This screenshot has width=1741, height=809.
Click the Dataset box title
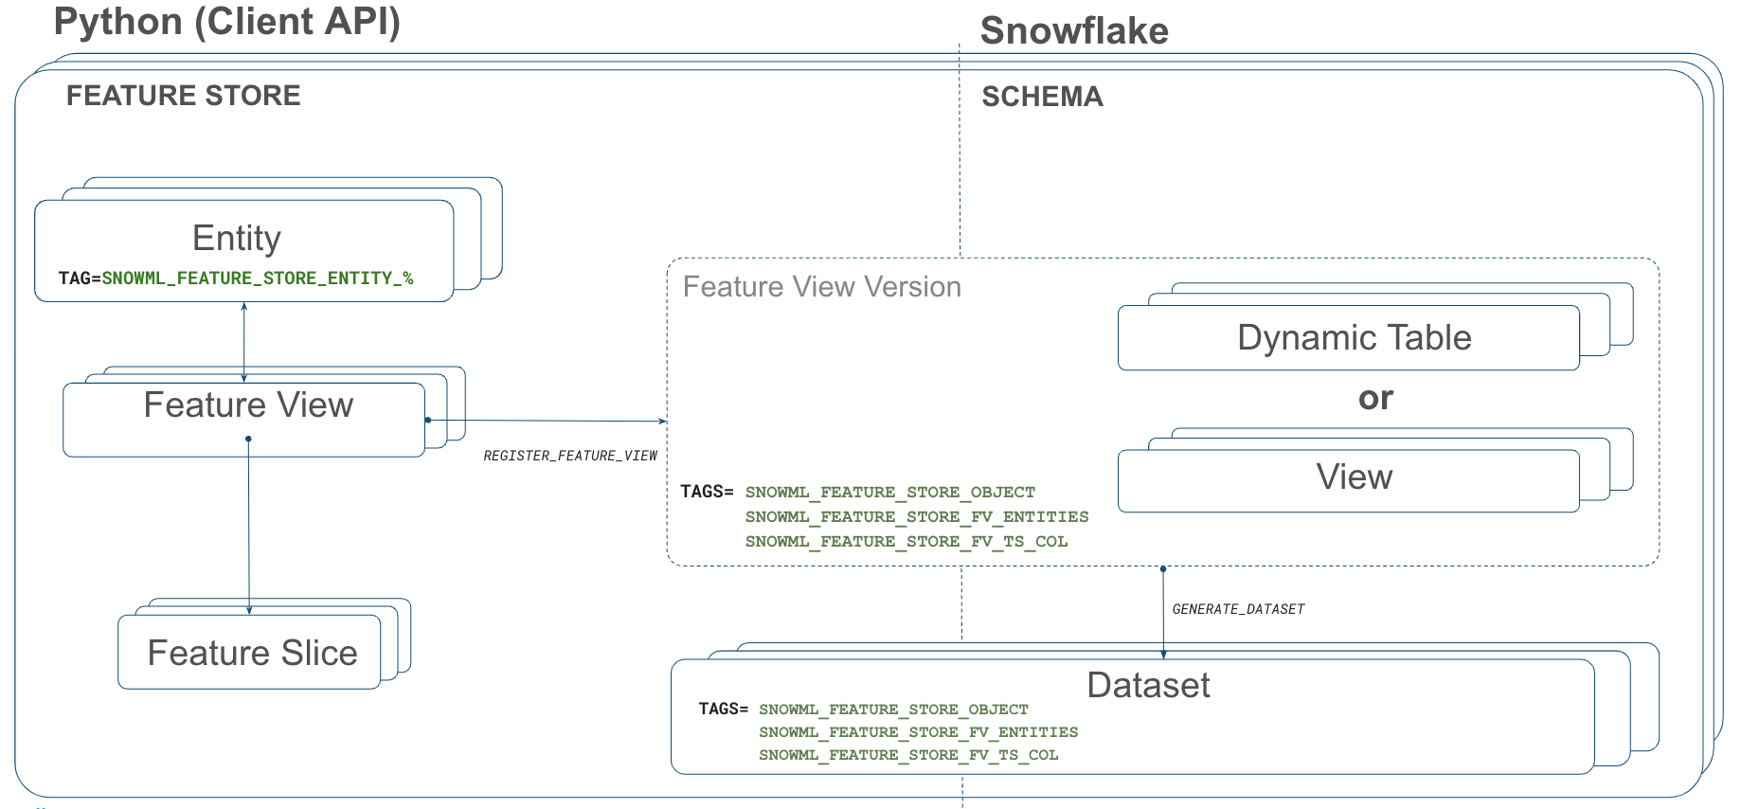click(x=1148, y=685)
